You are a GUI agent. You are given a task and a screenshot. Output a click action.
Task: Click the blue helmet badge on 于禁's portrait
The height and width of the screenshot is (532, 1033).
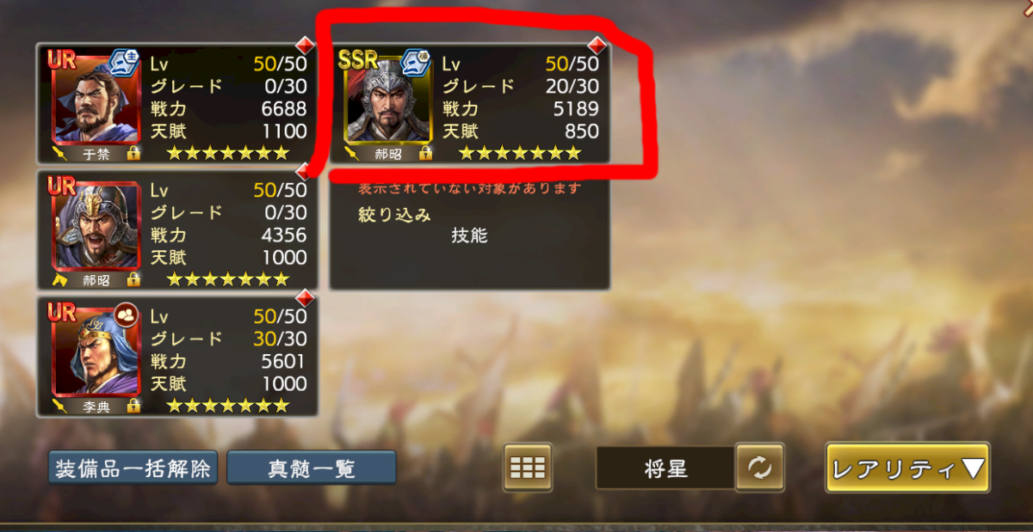click(122, 63)
